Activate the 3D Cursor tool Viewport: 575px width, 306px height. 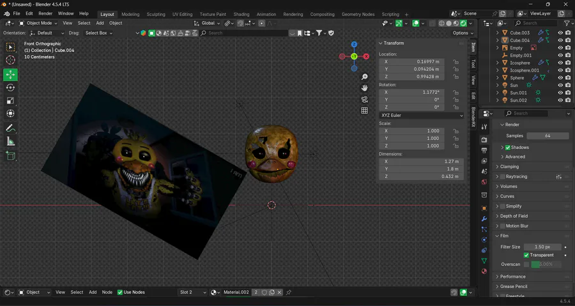[x=10, y=60]
